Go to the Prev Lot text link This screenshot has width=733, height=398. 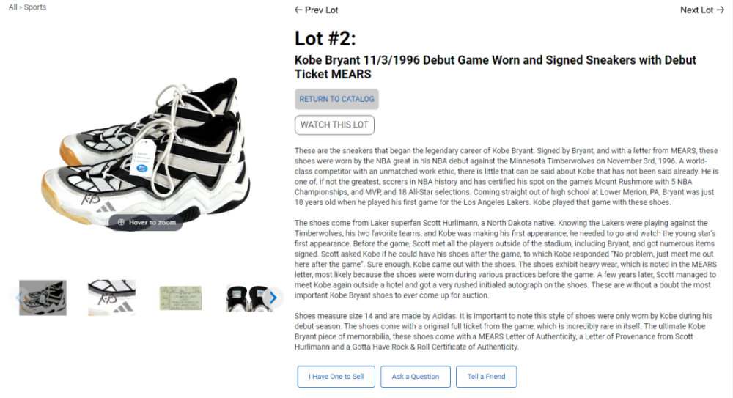322,10
